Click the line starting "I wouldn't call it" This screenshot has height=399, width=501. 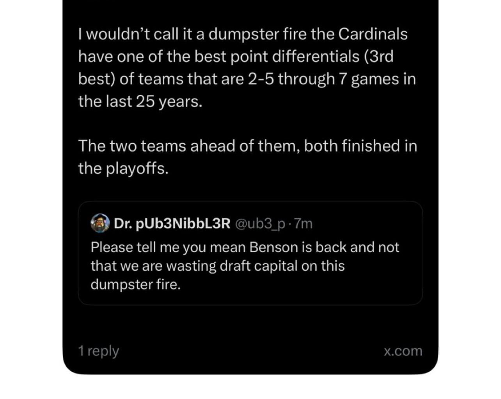[242, 34]
